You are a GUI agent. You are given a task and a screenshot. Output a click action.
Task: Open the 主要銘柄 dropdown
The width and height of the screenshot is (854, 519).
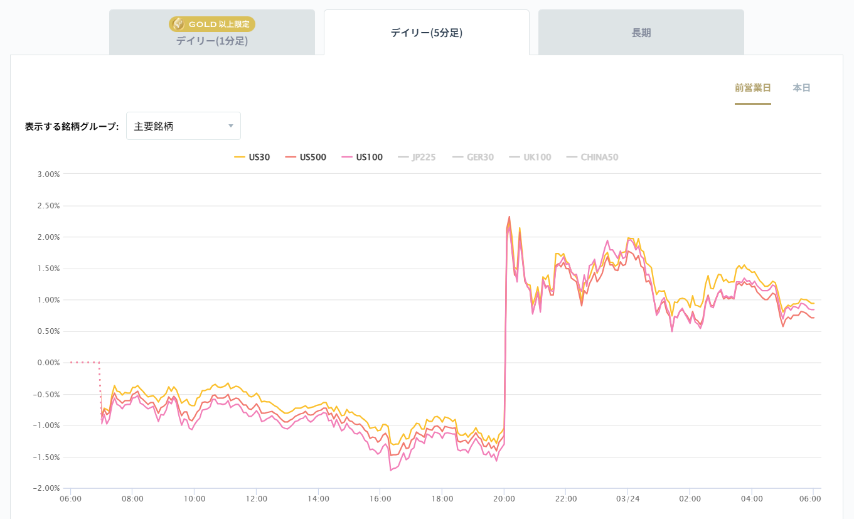click(183, 126)
